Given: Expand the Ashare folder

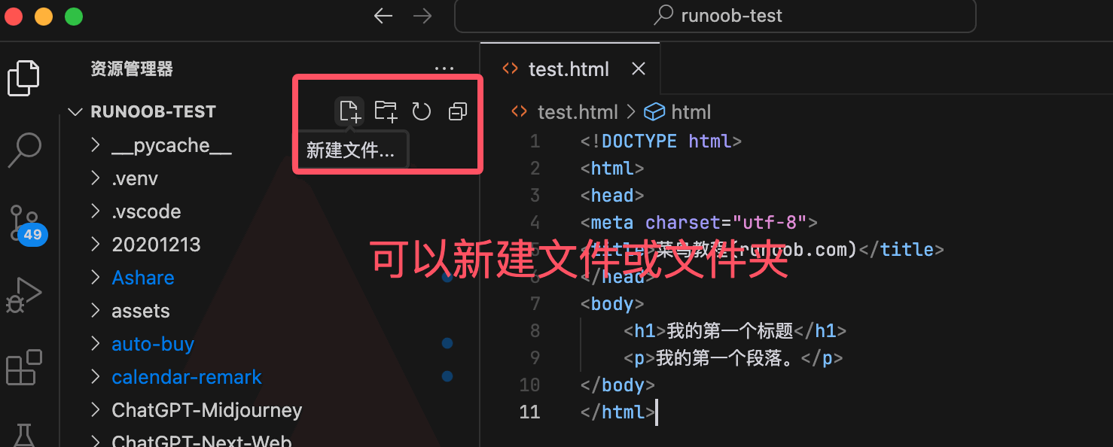Looking at the screenshot, I should click(x=143, y=278).
